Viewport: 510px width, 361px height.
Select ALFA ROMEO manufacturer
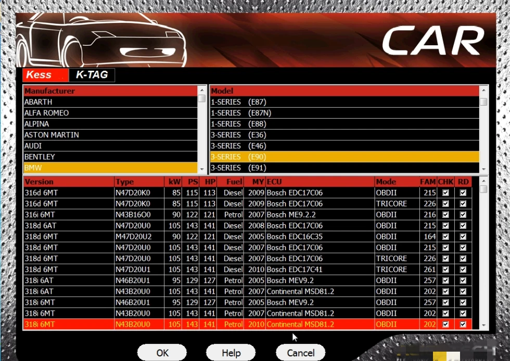pos(110,113)
